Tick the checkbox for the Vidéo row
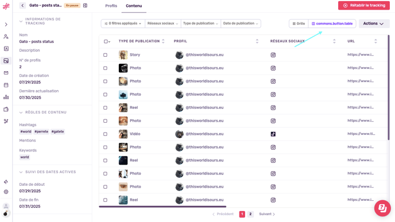Image resolution: width=395 pixels, height=222 pixels. pyautogui.click(x=105, y=134)
